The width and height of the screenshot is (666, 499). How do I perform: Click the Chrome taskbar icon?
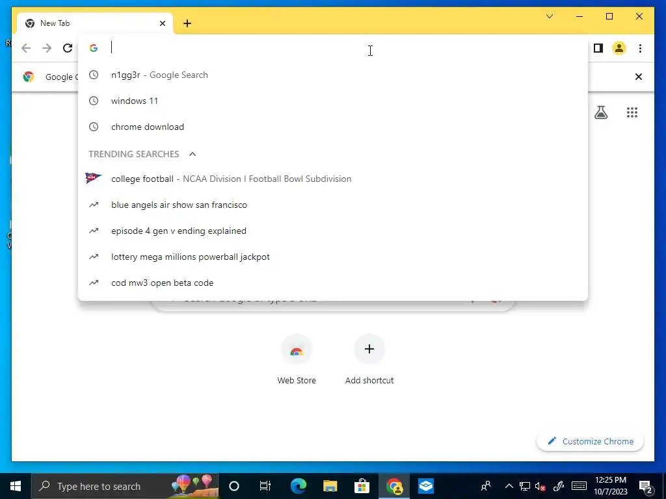pyautogui.click(x=394, y=486)
